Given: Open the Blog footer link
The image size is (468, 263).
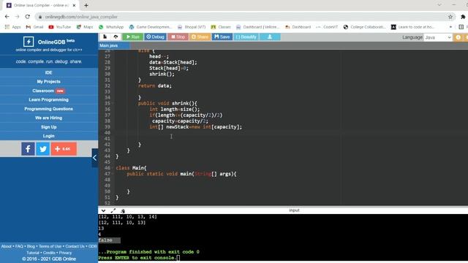Looking at the screenshot, I should 31,246.
